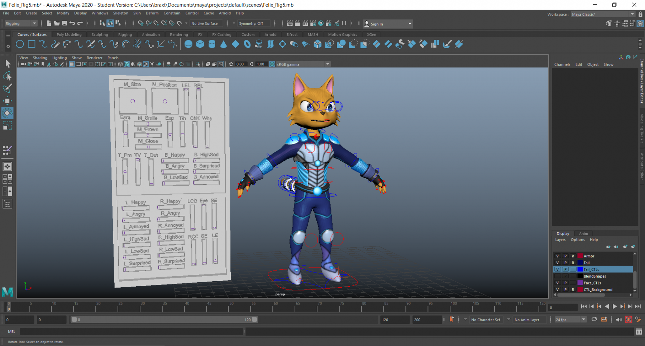This screenshot has width=645, height=346.
Task: Create a NURBS cube from the shelf
Action: 200,44
